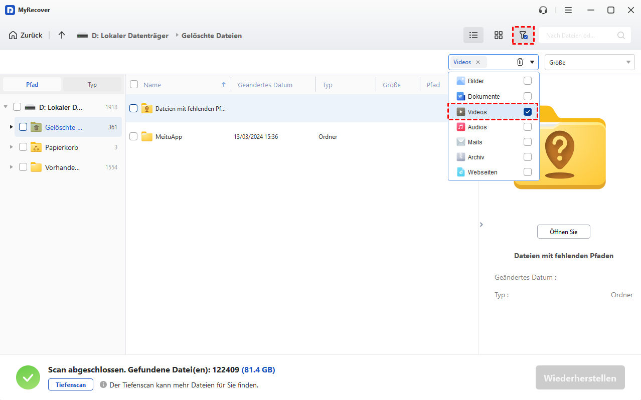Select Dokumente in filter list
The height and width of the screenshot is (400, 641).
[x=484, y=96]
